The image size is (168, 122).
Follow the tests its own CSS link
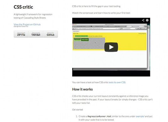[x=117, y=82]
